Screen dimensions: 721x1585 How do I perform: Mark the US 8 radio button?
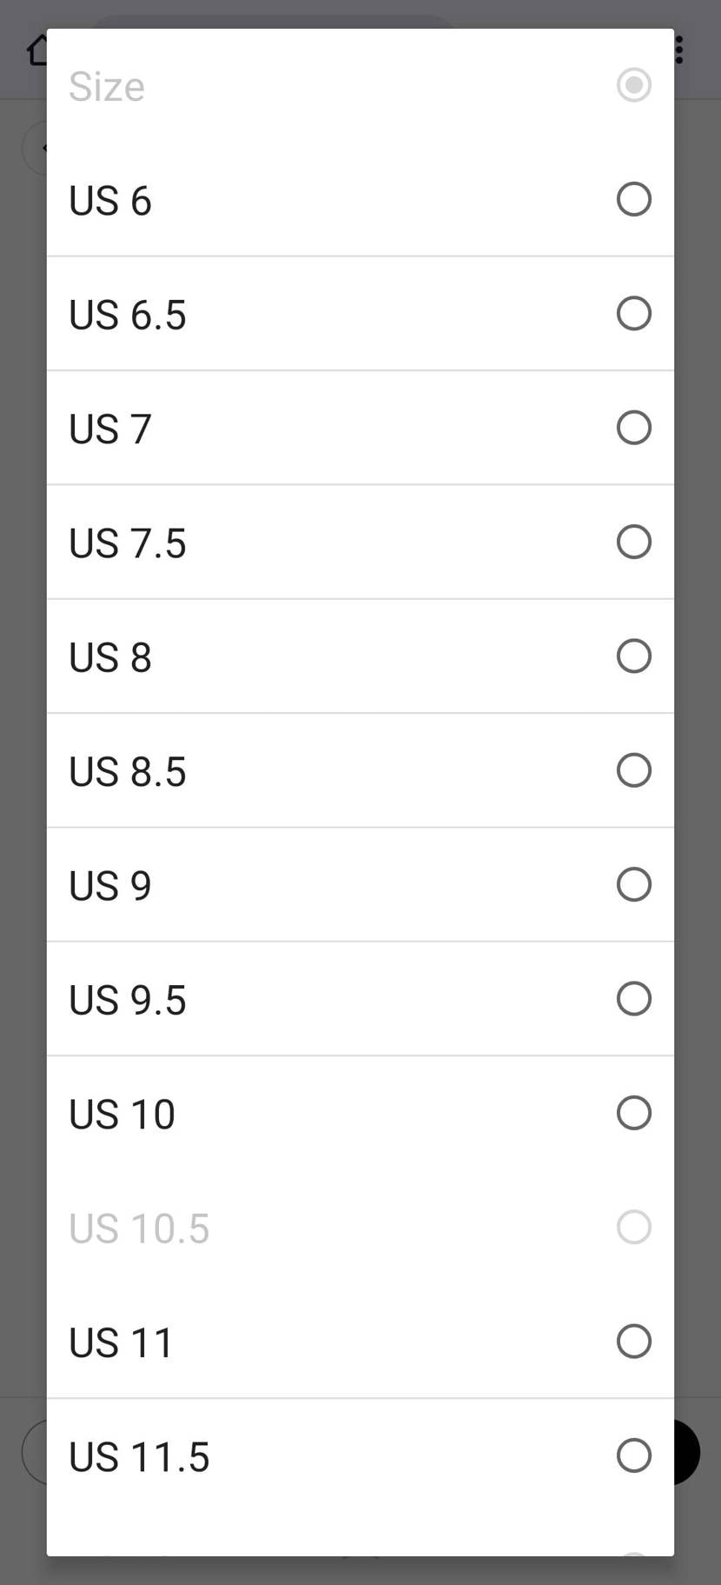coord(633,656)
